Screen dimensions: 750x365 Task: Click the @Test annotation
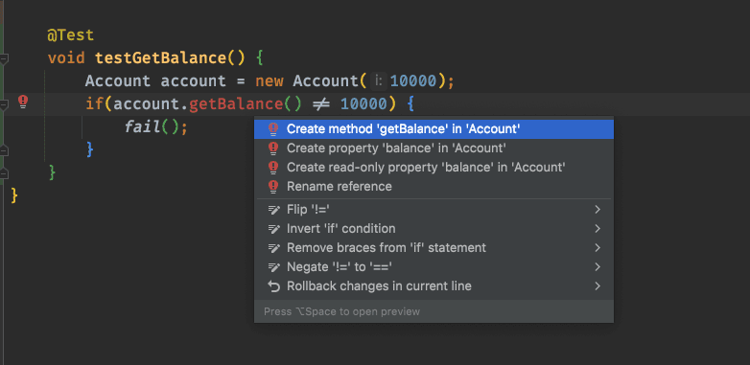point(70,35)
